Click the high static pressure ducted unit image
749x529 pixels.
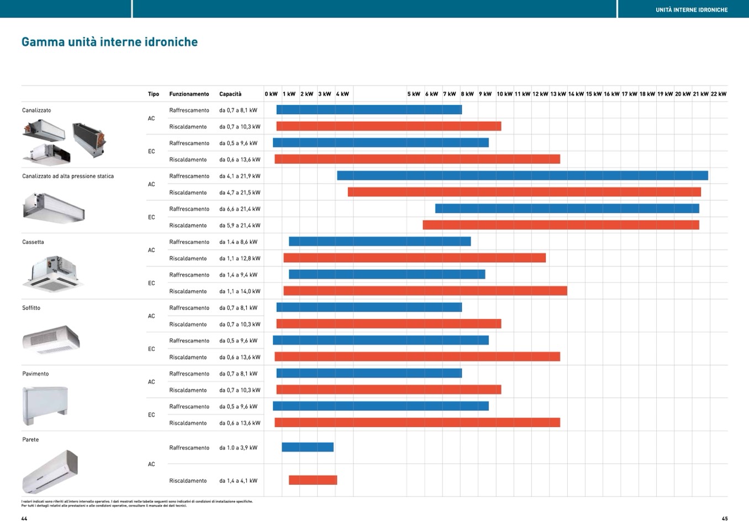tap(54, 207)
